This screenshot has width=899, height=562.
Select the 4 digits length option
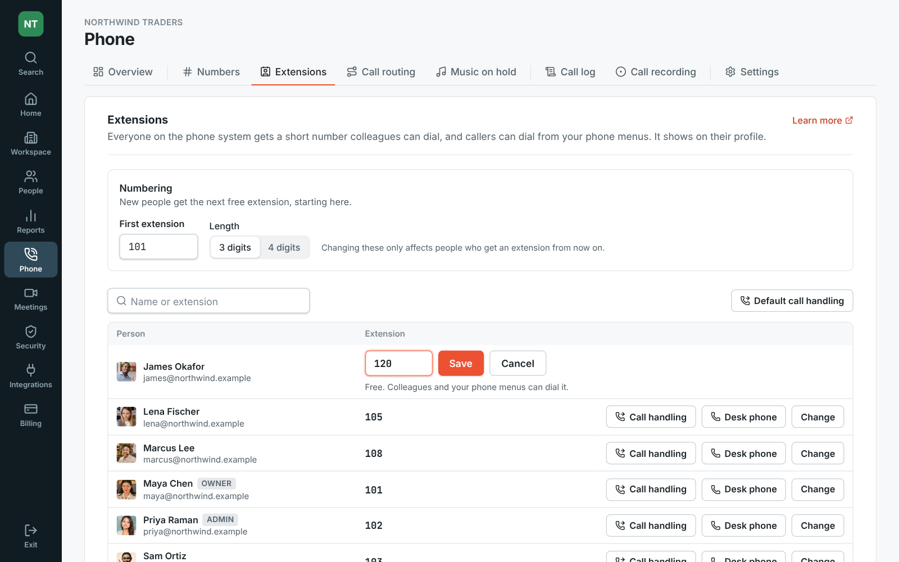[x=284, y=247]
